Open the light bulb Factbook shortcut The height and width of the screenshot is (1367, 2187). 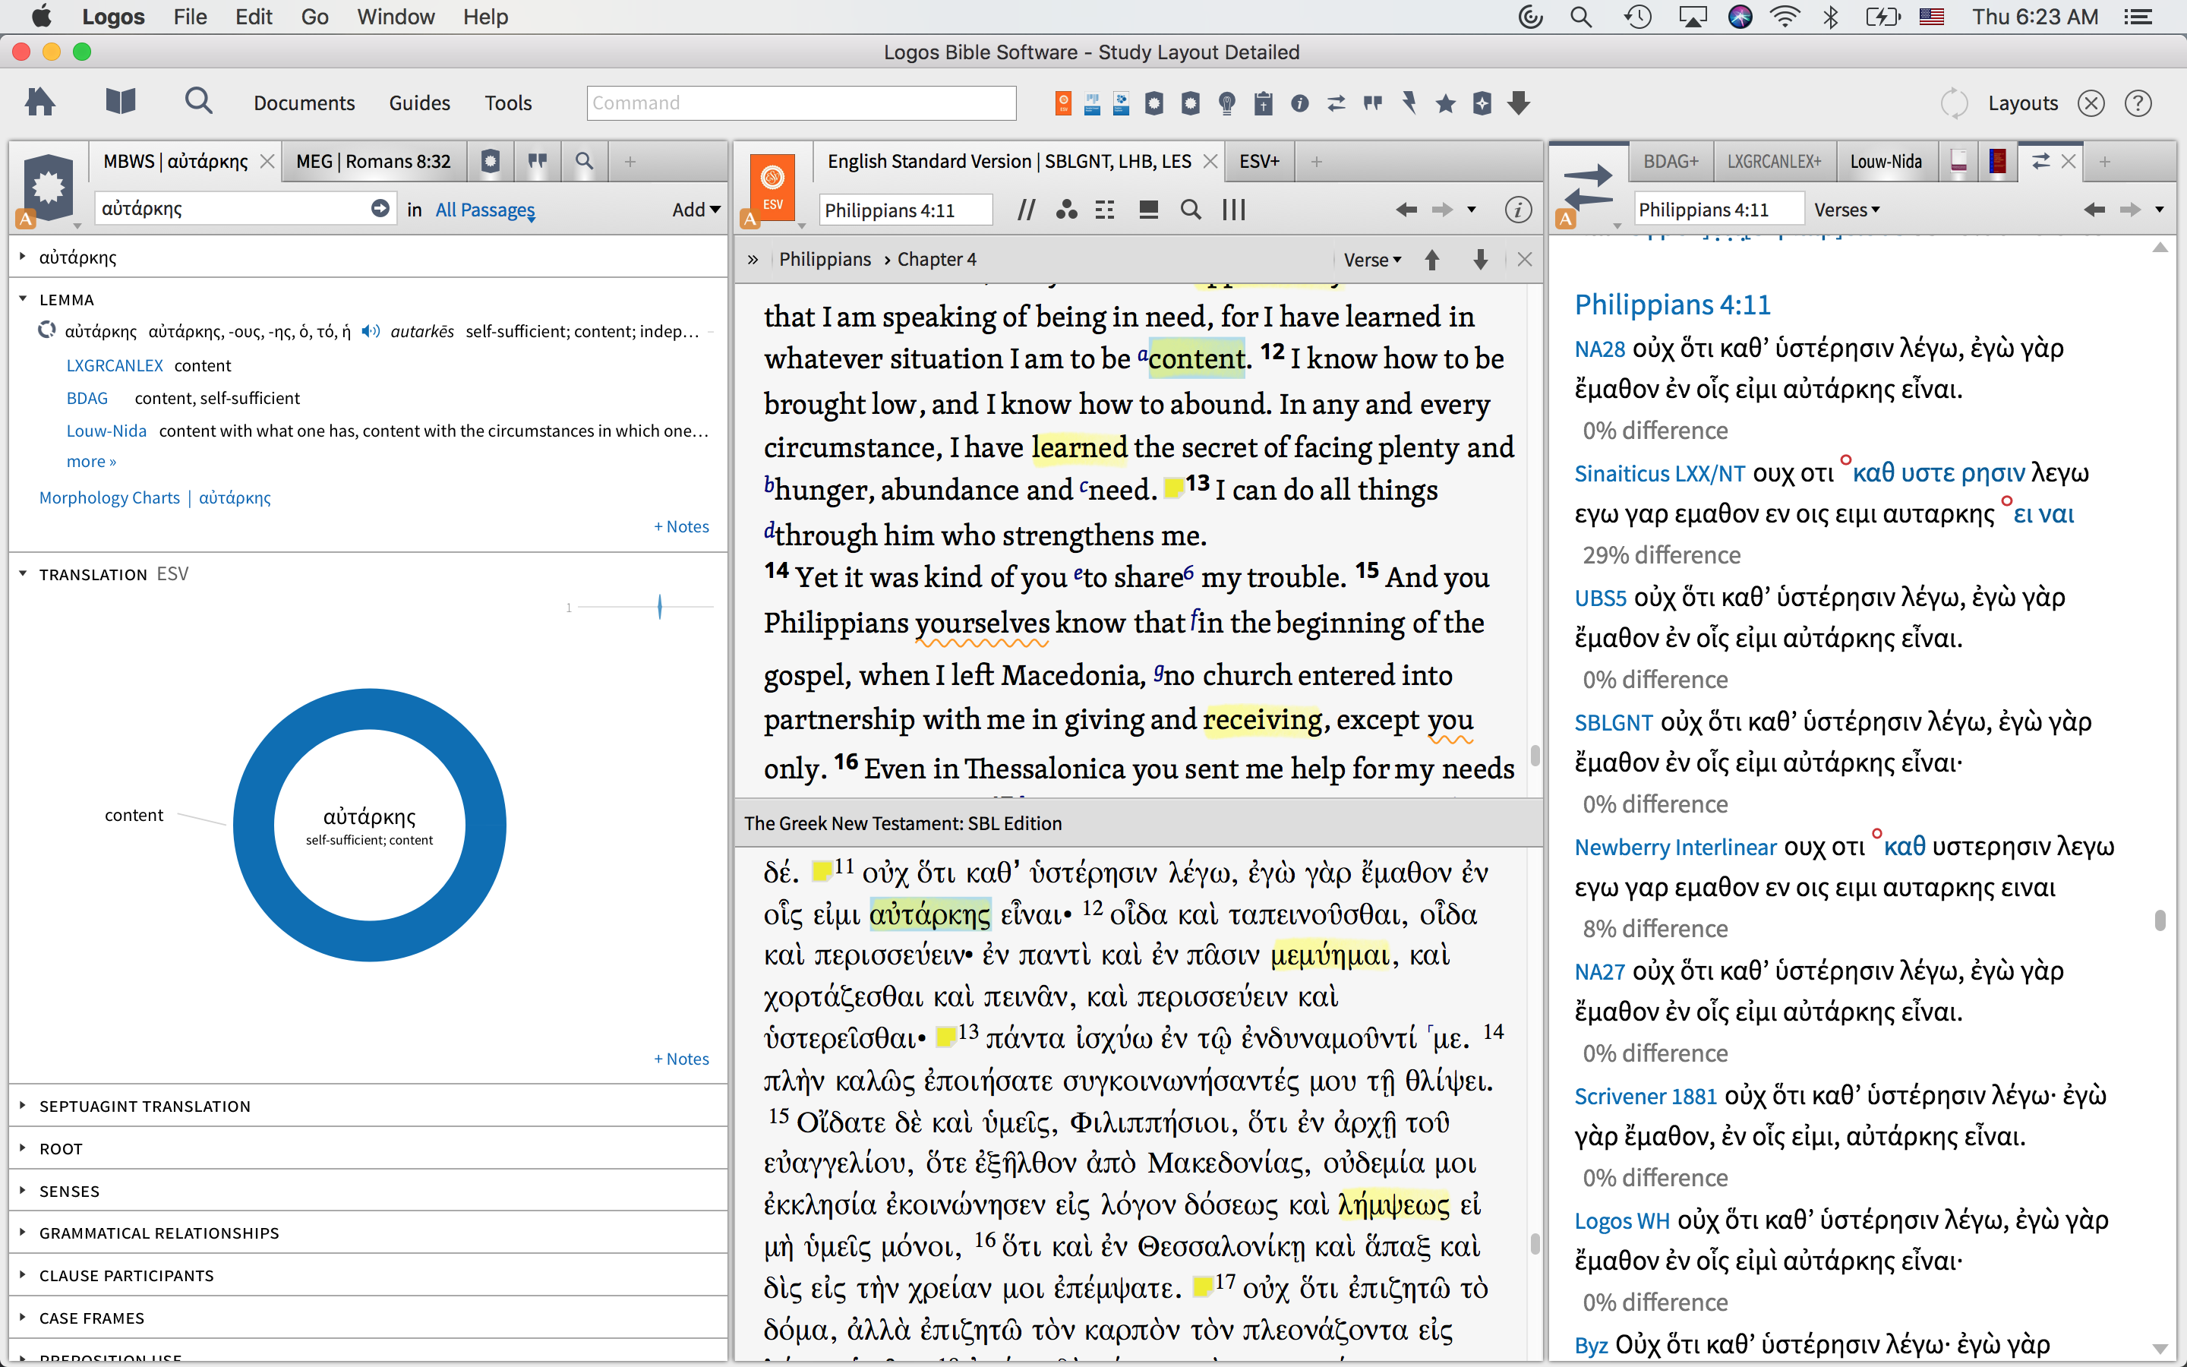point(1226,103)
